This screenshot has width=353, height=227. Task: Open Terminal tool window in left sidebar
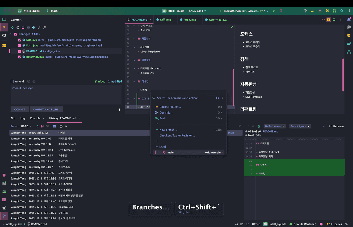pos(4,199)
